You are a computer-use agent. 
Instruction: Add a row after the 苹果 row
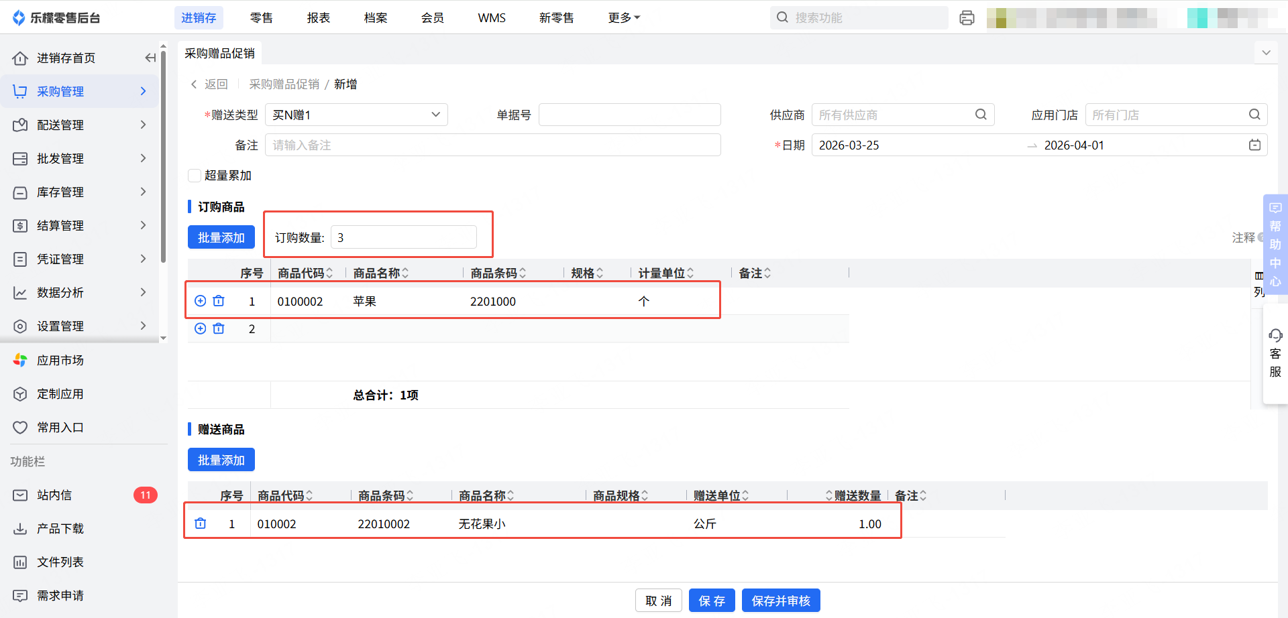click(x=200, y=301)
